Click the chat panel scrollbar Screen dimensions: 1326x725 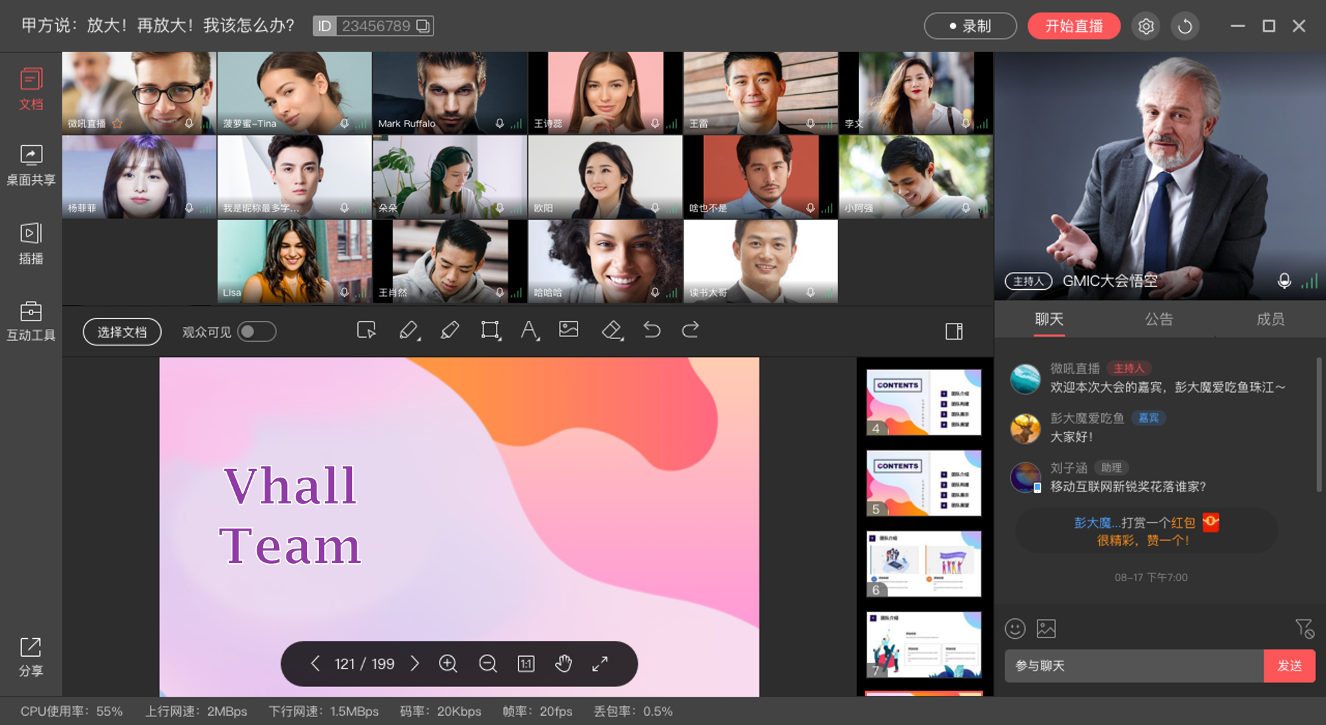coord(1319,425)
